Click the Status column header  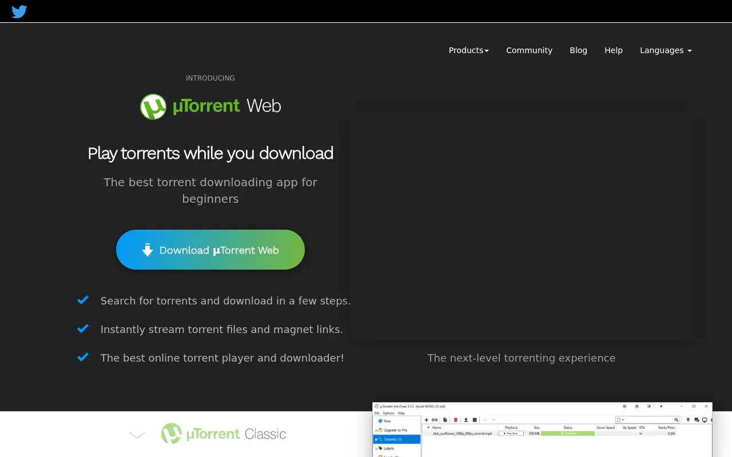pyautogui.click(x=568, y=427)
